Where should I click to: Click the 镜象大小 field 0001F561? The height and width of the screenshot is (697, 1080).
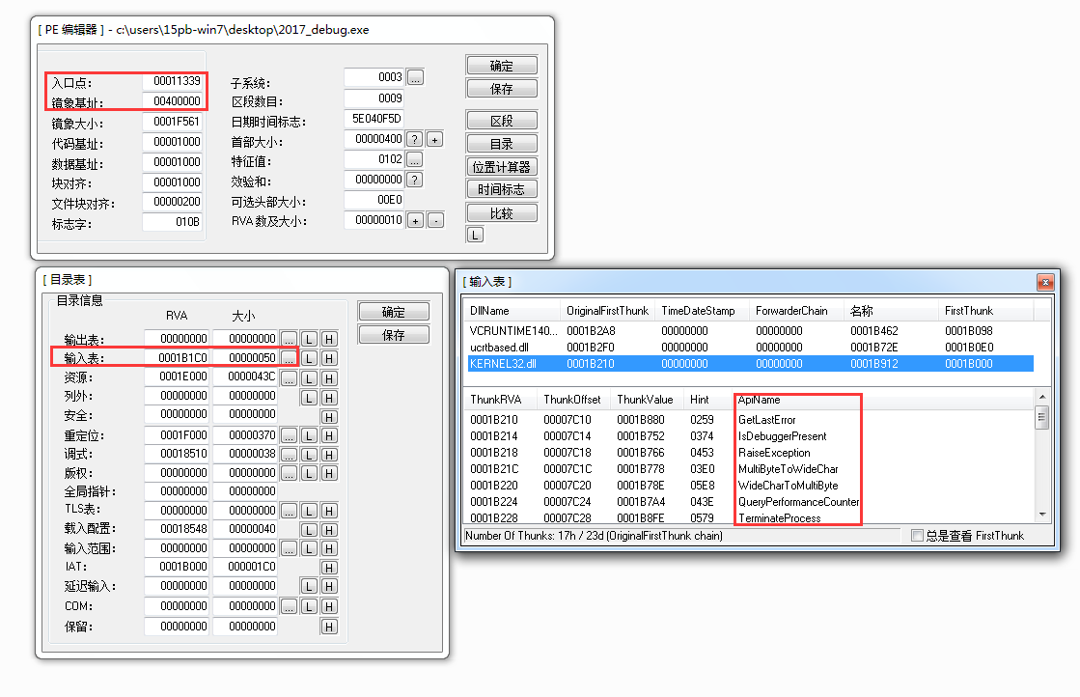(x=172, y=122)
